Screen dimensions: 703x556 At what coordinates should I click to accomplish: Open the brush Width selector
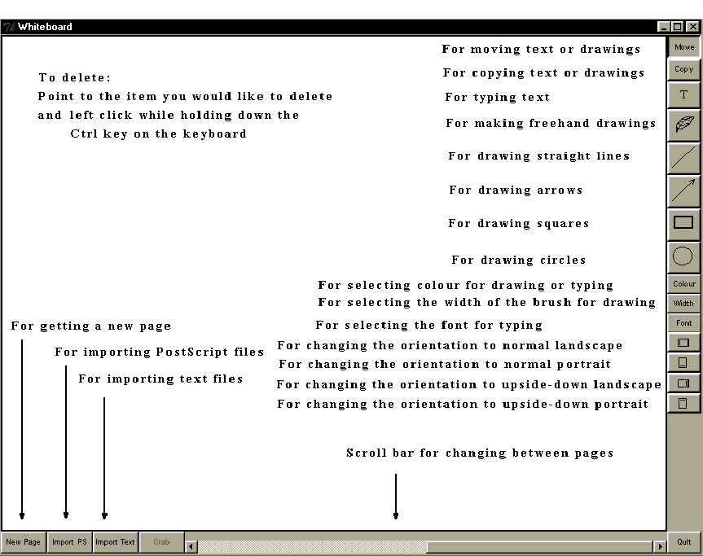(x=683, y=304)
